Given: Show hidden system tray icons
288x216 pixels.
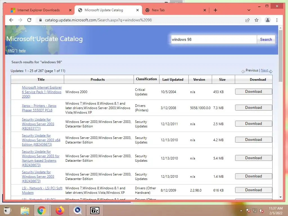Looking at the screenshot, I should (241, 211).
